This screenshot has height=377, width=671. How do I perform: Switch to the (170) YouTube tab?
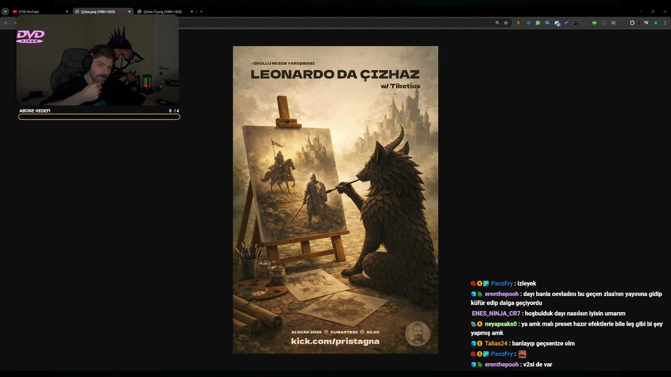point(40,12)
